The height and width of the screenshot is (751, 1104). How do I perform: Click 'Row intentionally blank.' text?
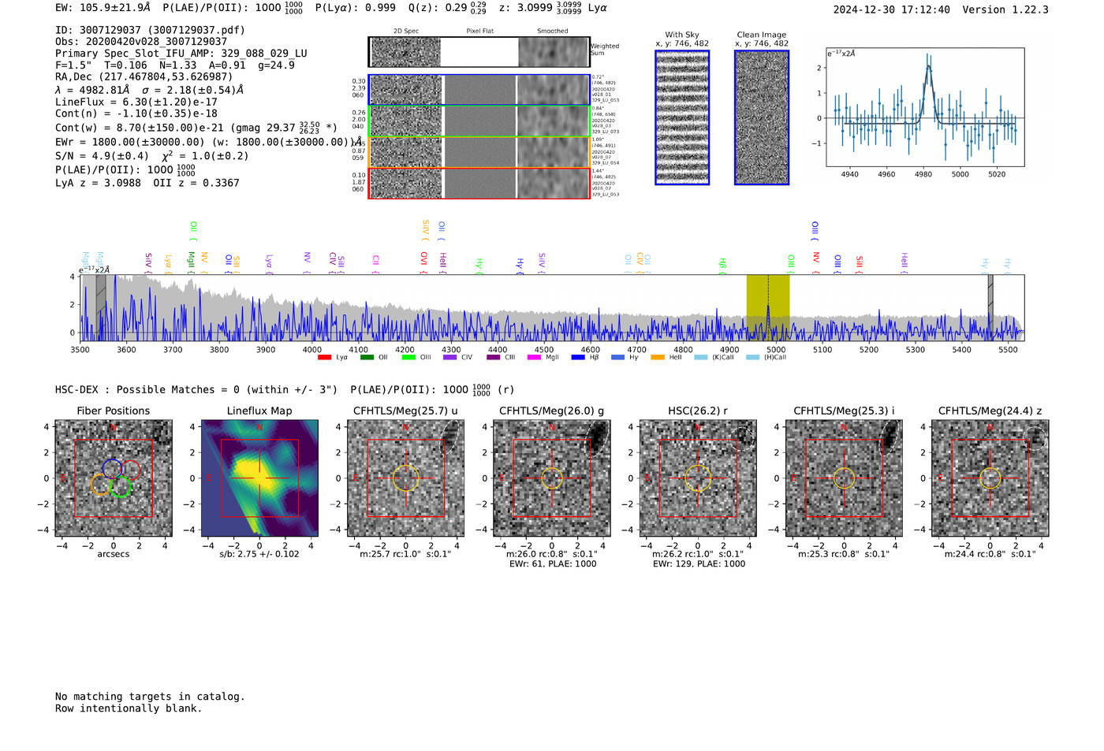[129, 708]
